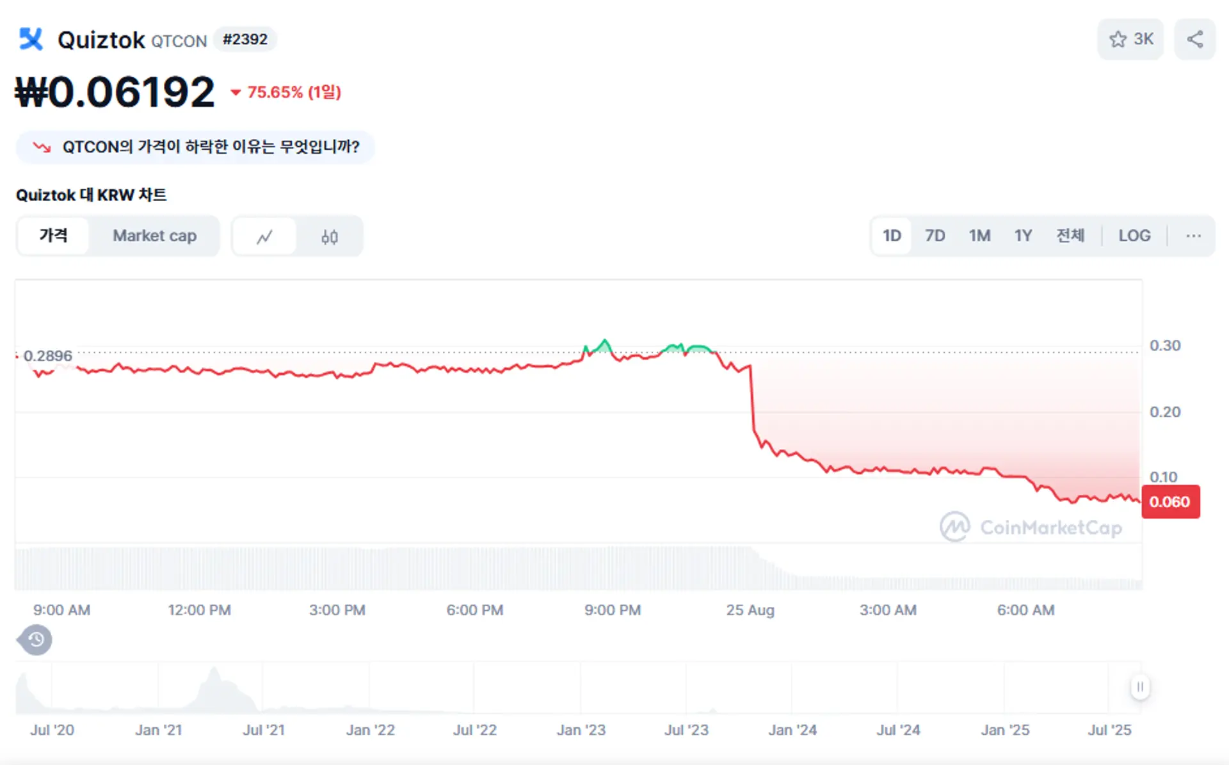Image resolution: width=1229 pixels, height=765 pixels.
Task: Grab the timeline range slider handle
Action: (1140, 687)
